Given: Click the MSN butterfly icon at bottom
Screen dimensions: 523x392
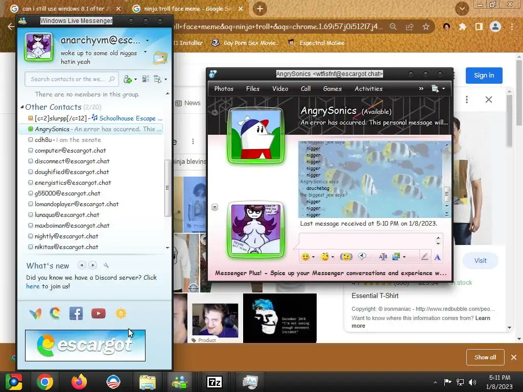Looking at the screenshot, I should click(35, 313).
